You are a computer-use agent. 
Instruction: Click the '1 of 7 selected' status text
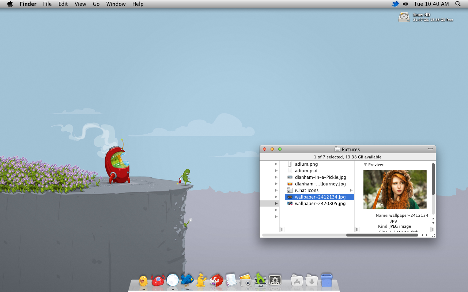348,157
